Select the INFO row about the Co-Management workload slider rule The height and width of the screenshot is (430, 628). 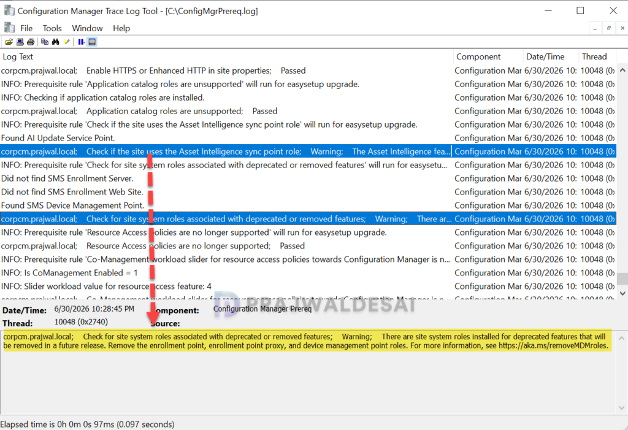308,259
